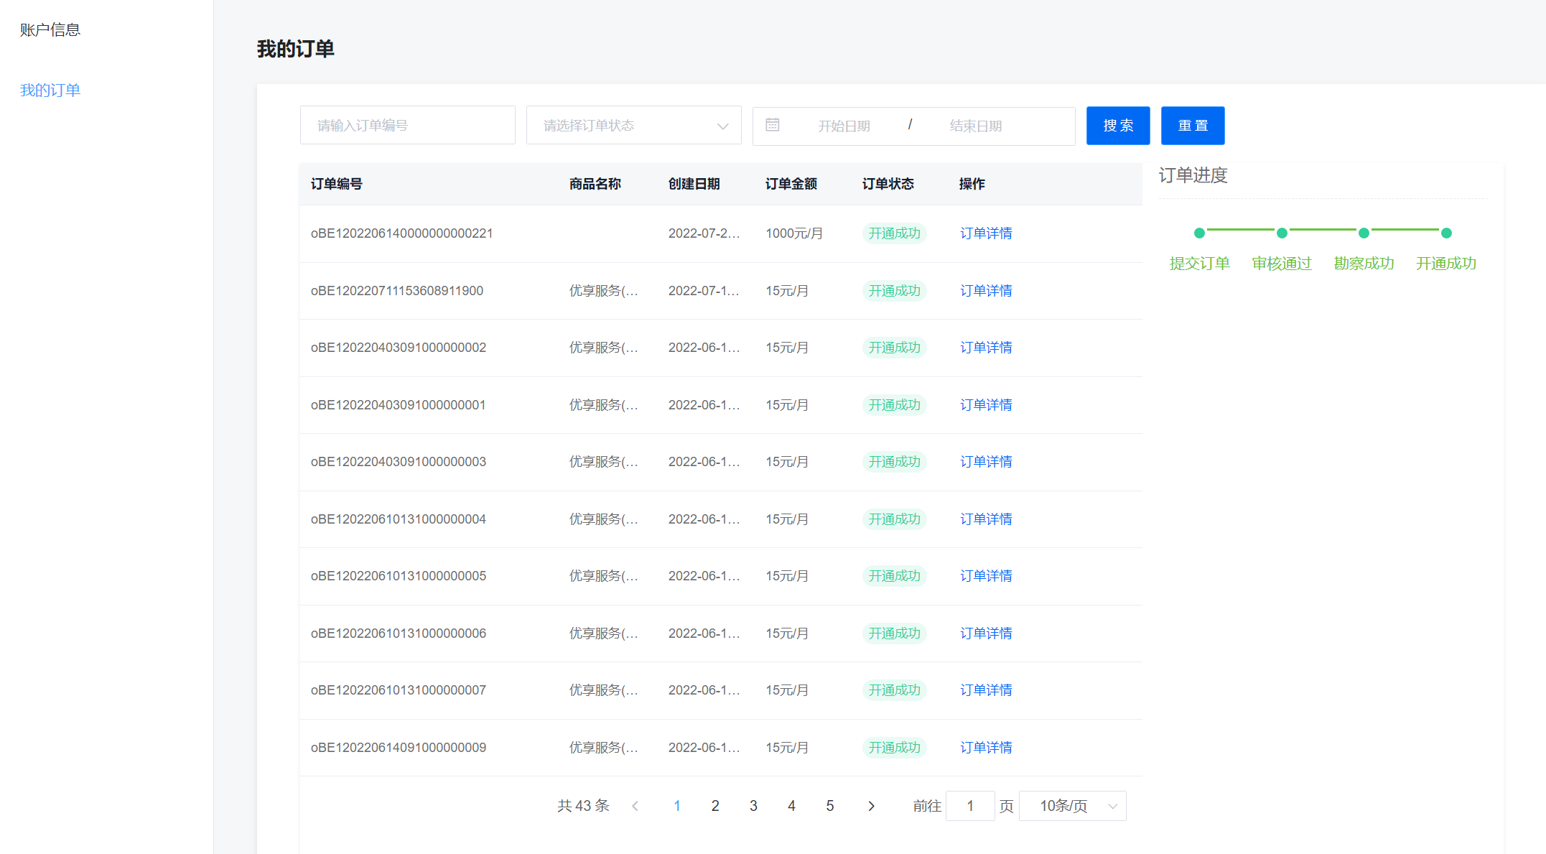Click the 前往 page number box
1546x854 pixels.
(969, 806)
